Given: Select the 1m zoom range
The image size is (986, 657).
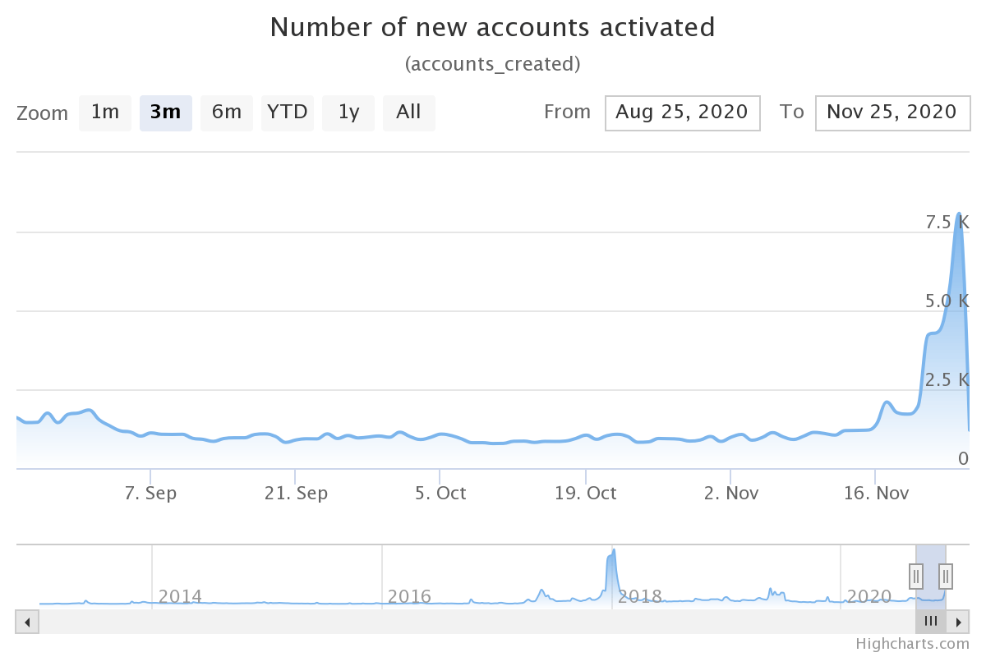Looking at the screenshot, I should (105, 113).
